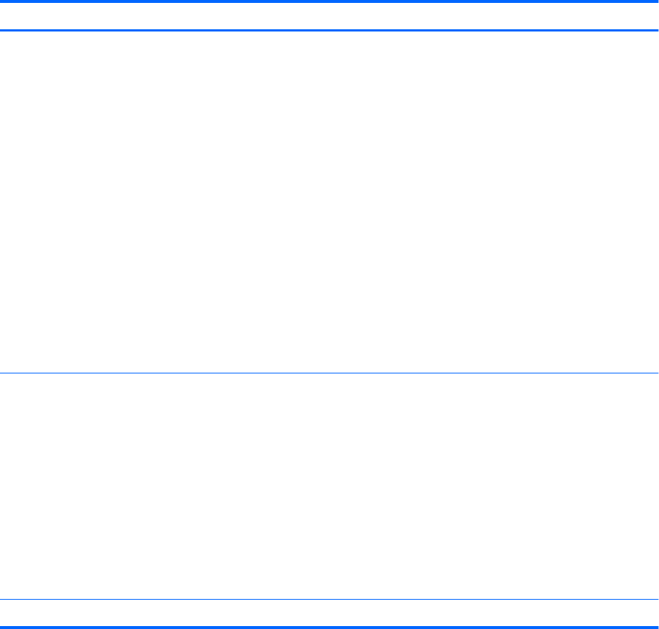
Task: Click the left edge of the medium empty row
Action: pos(4,487)
